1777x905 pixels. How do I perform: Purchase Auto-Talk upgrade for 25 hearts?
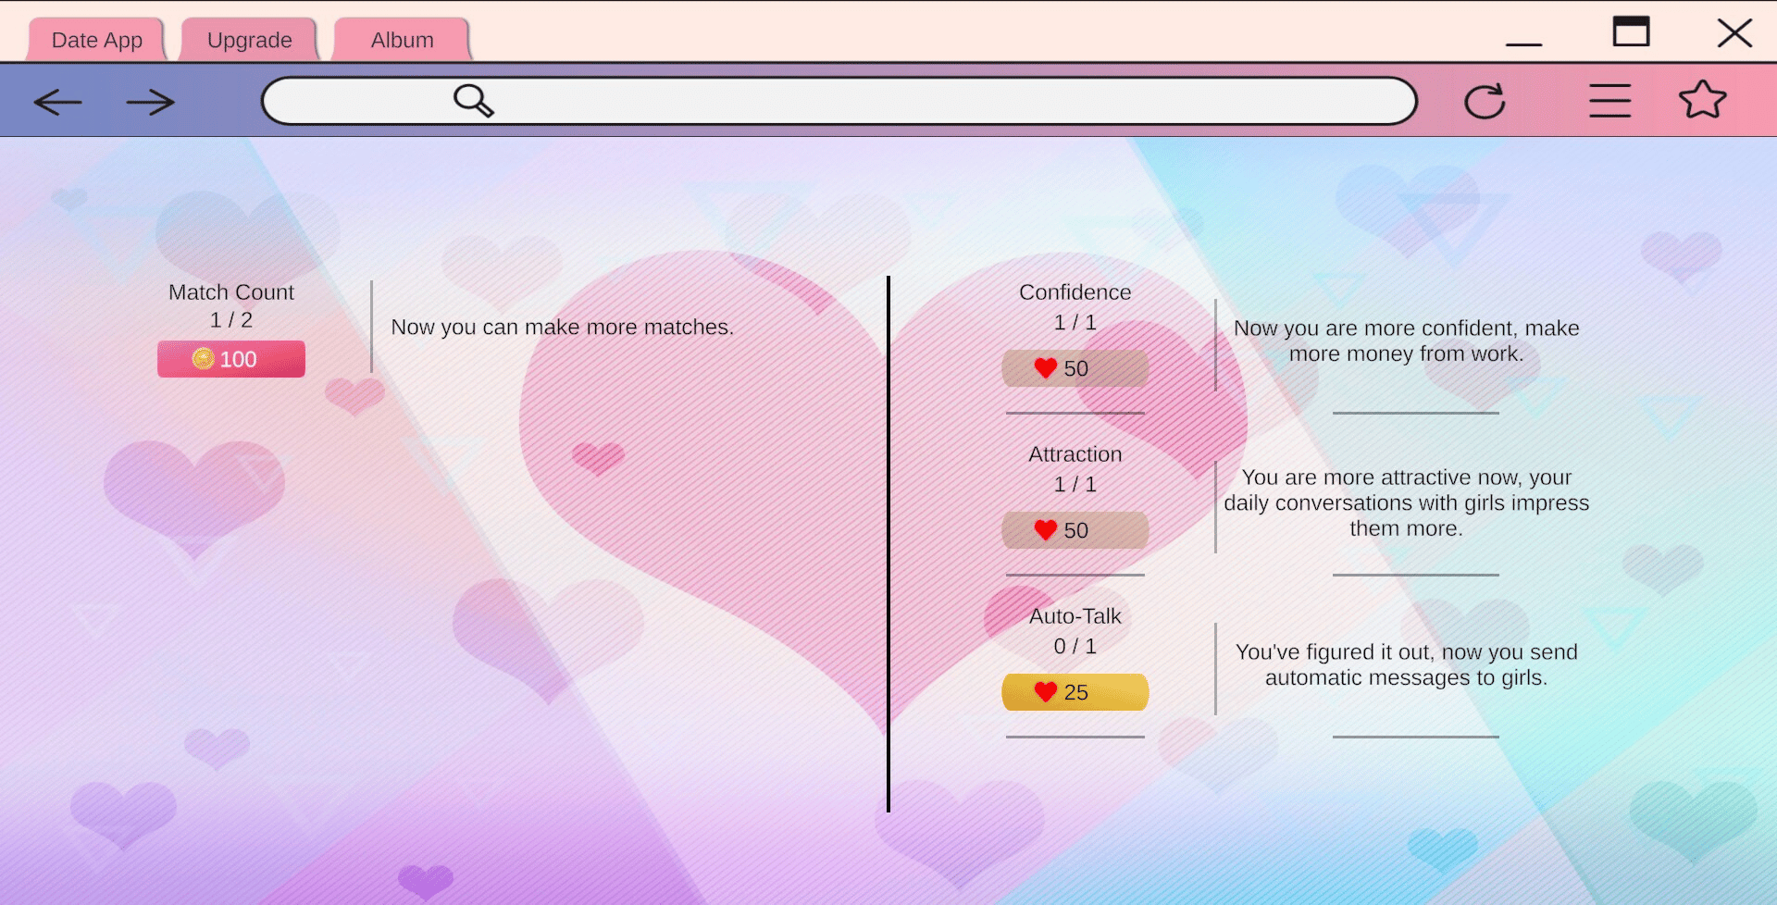1075,692
